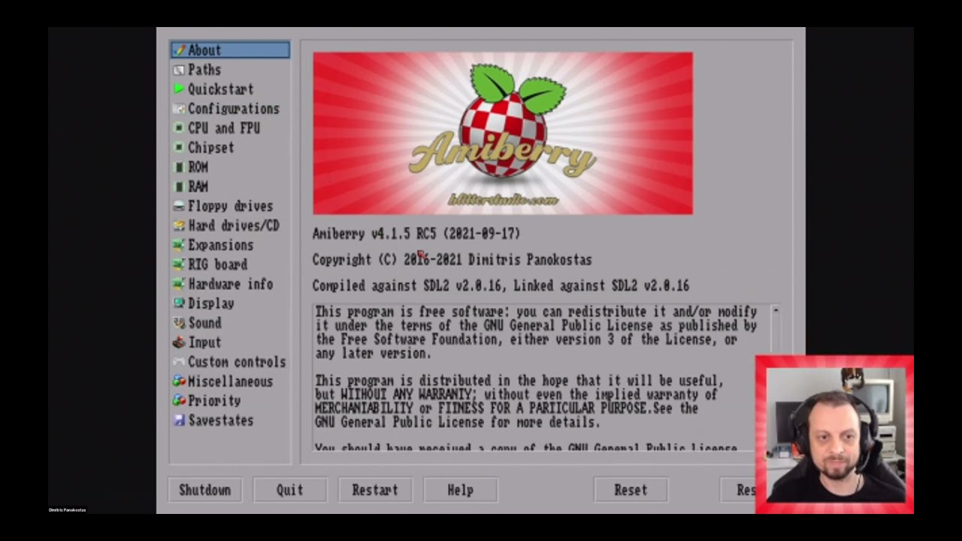Open Custom controls panel
962x541 pixels.
tap(230, 362)
